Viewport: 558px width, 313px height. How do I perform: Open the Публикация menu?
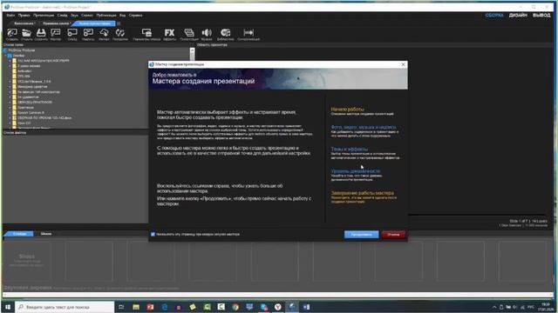106,16
